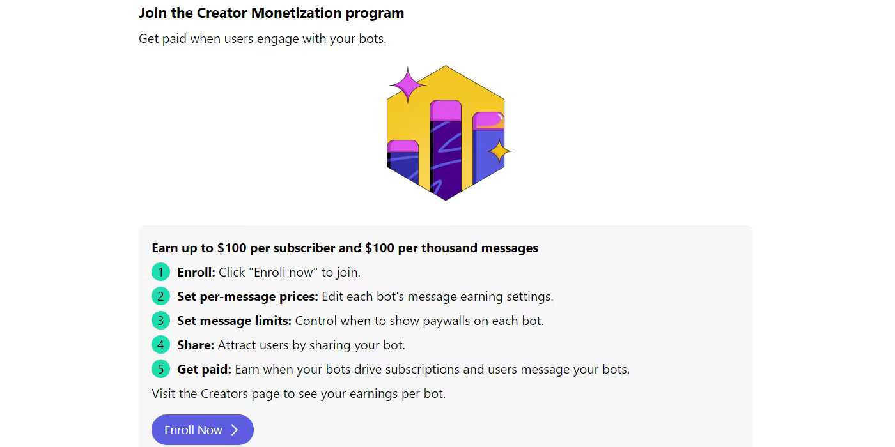Click 'Set per-message prices:' step text
The height and width of the screenshot is (447, 895).
click(247, 296)
